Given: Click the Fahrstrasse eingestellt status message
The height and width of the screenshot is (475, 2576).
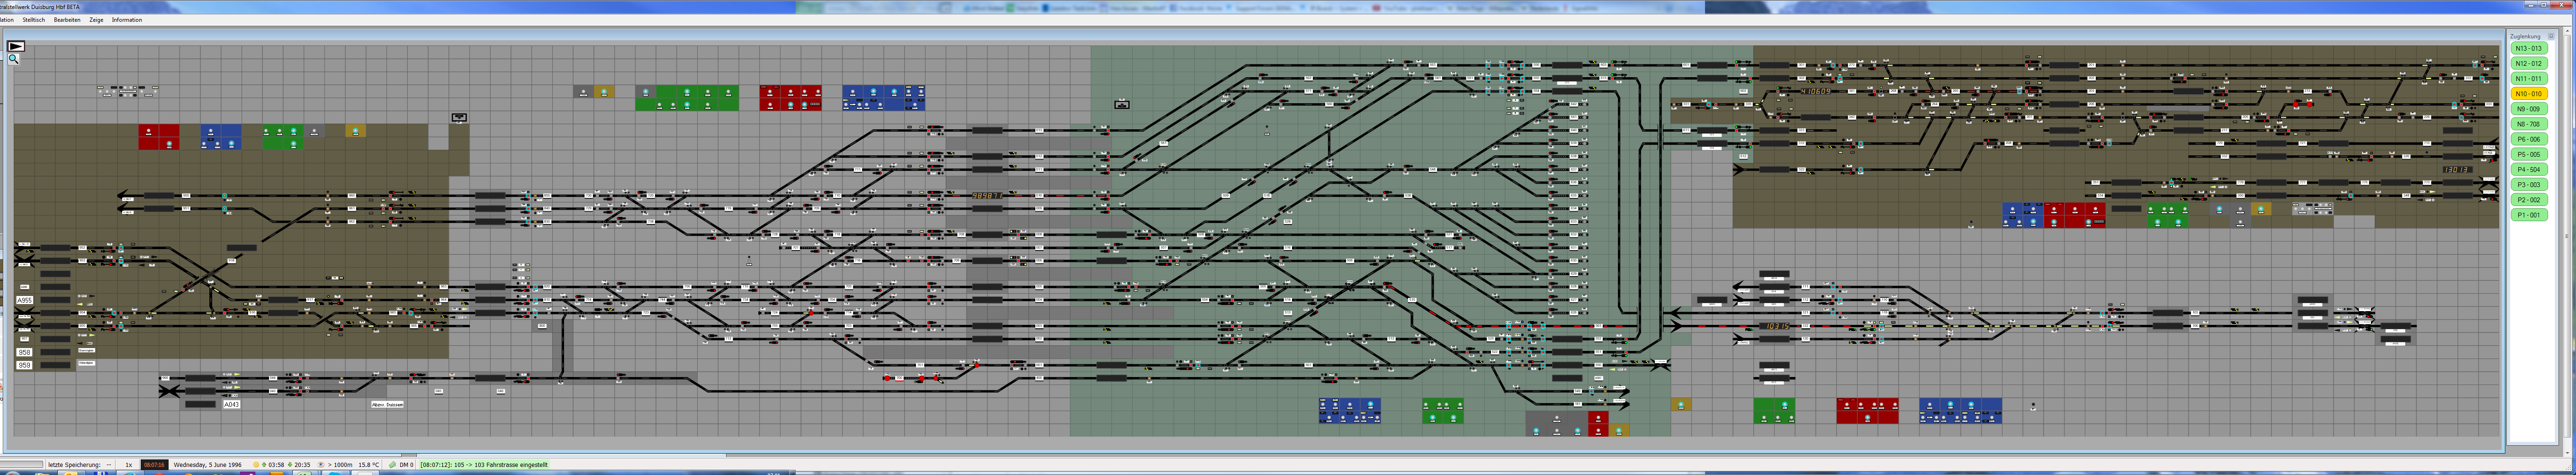Looking at the screenshot, I should [x=484, y=465].
